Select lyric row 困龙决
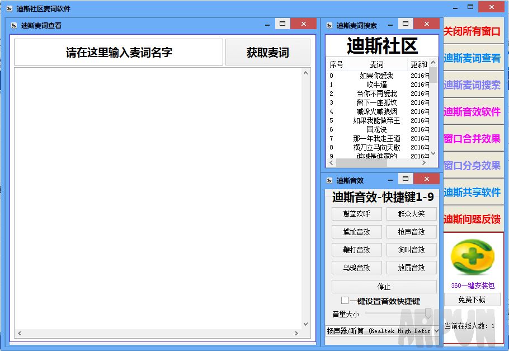Screen dimensions: 509x351 378,129
